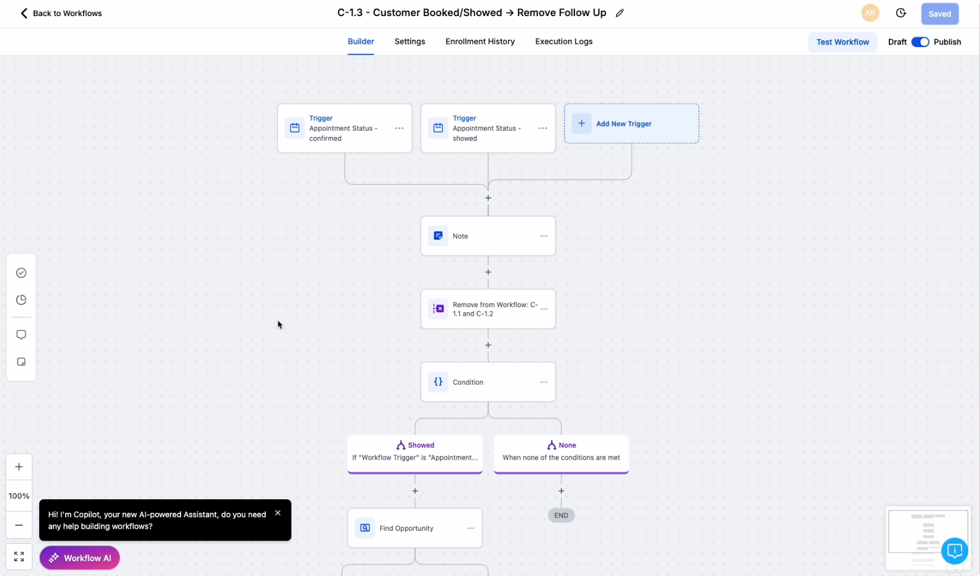This screenshot has height=576, width=980.
Task: Click the AR user avatar
Action: point(870,13)
